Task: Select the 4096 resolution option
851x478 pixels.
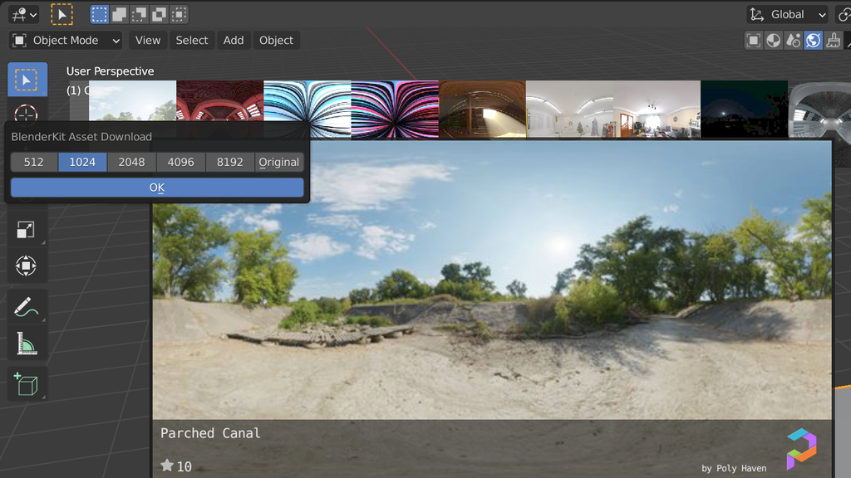Action: pos(180,162)
